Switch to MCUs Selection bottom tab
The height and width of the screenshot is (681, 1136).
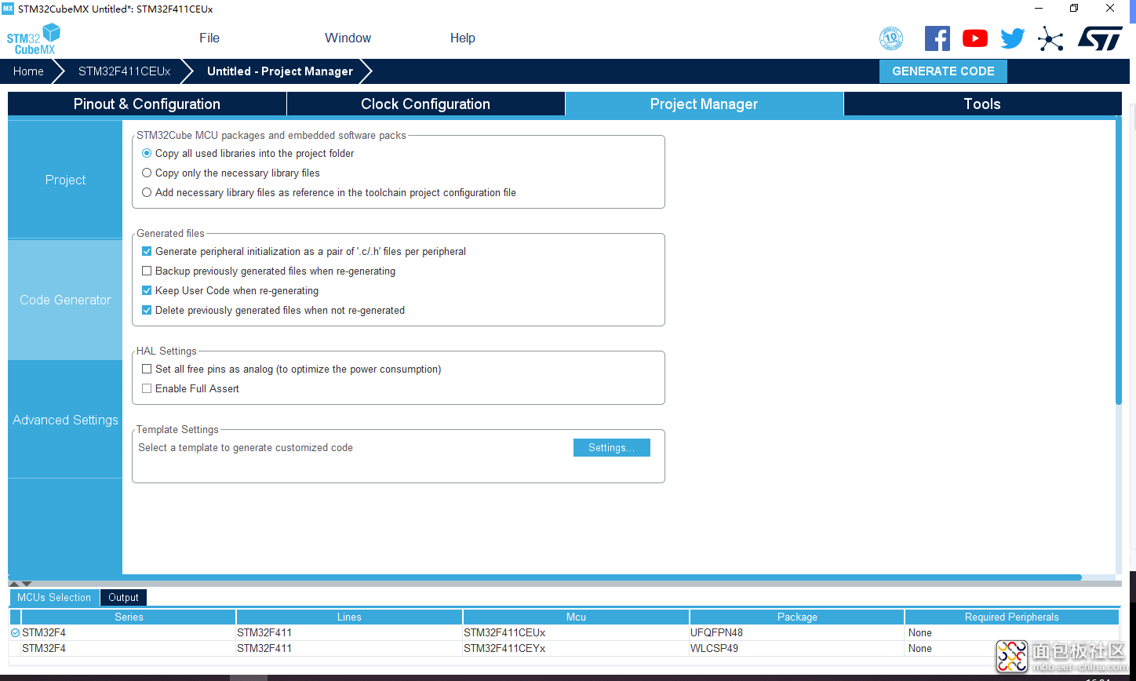54,597
